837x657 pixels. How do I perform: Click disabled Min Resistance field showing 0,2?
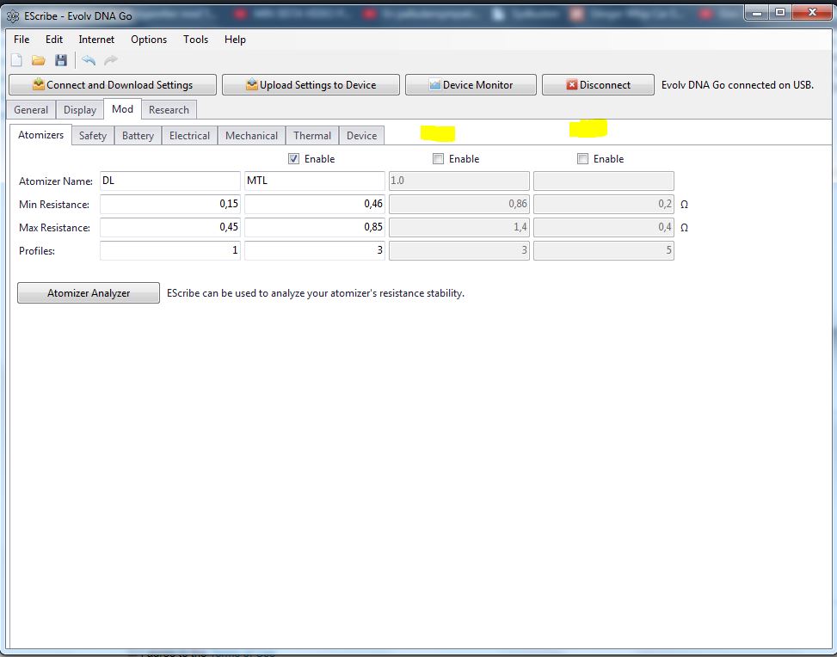click(604, 204)
